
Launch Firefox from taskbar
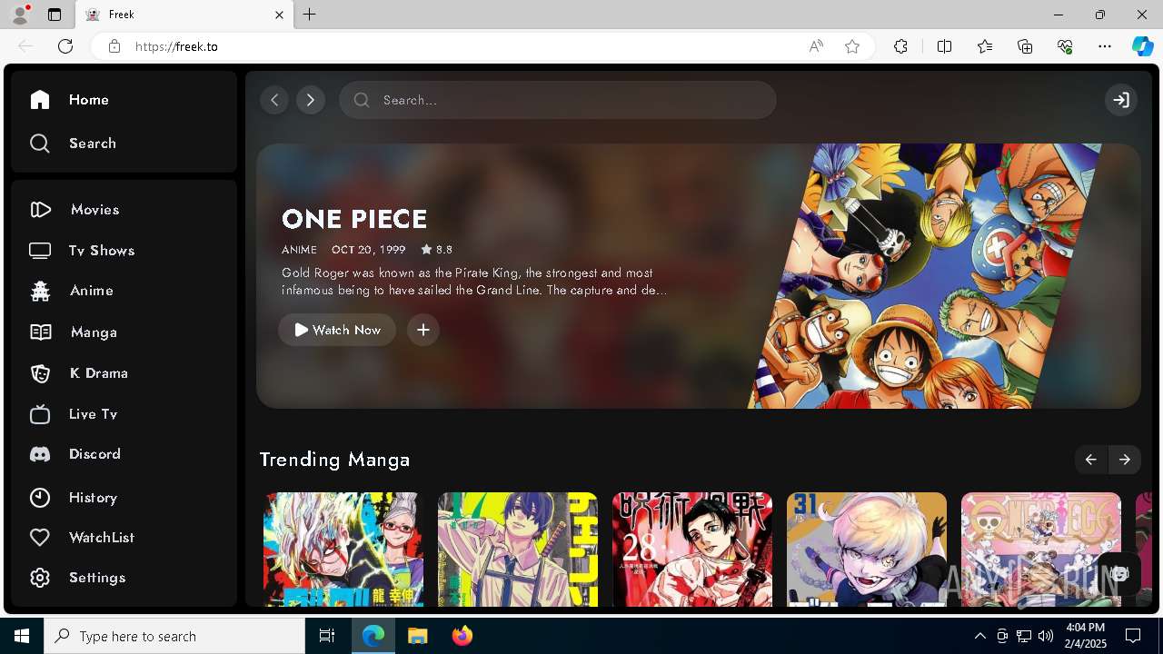point(462,636)
